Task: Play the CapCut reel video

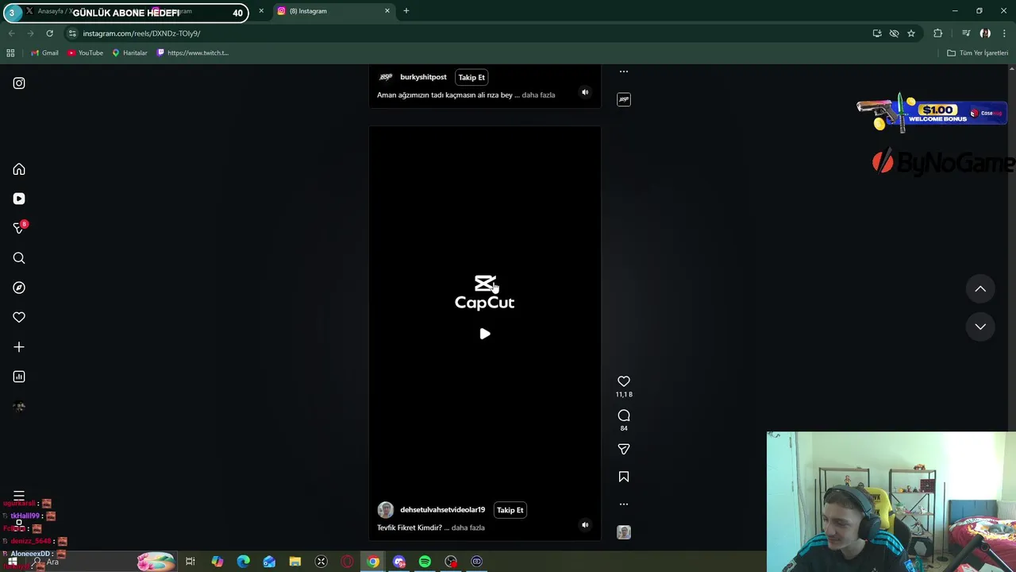Action: pos(485,334)
